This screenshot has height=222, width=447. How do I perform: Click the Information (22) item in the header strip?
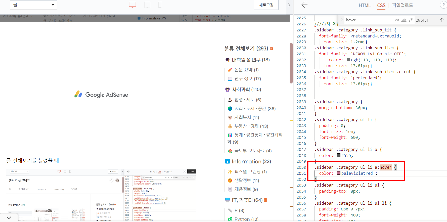tap(152, 18)
